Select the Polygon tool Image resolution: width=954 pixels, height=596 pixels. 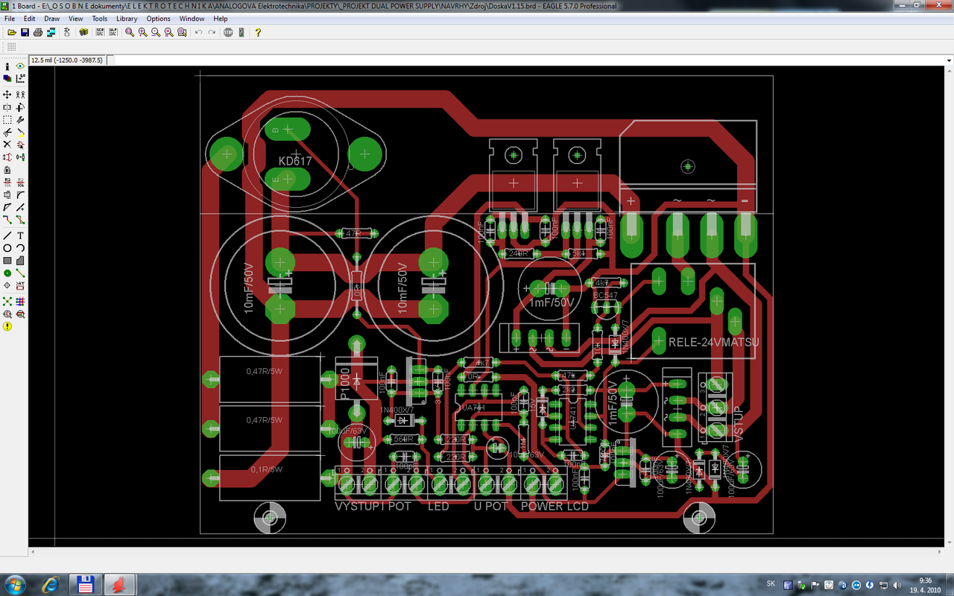pyautogui.click(x=21, y=261)
